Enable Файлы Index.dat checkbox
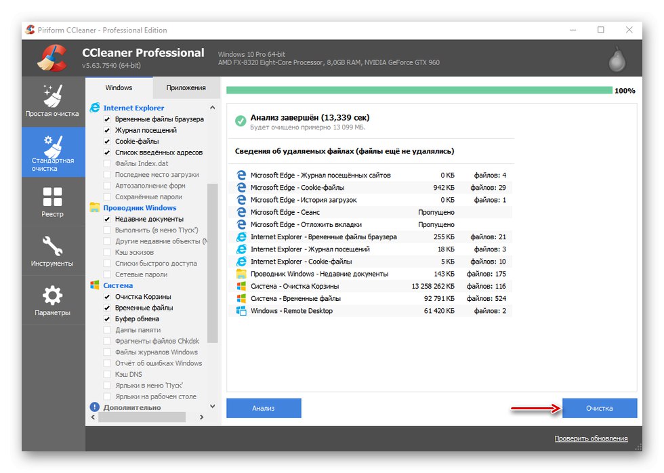This screenshot has width=664, height=473. pyautogui.click(x=107, y=163)
